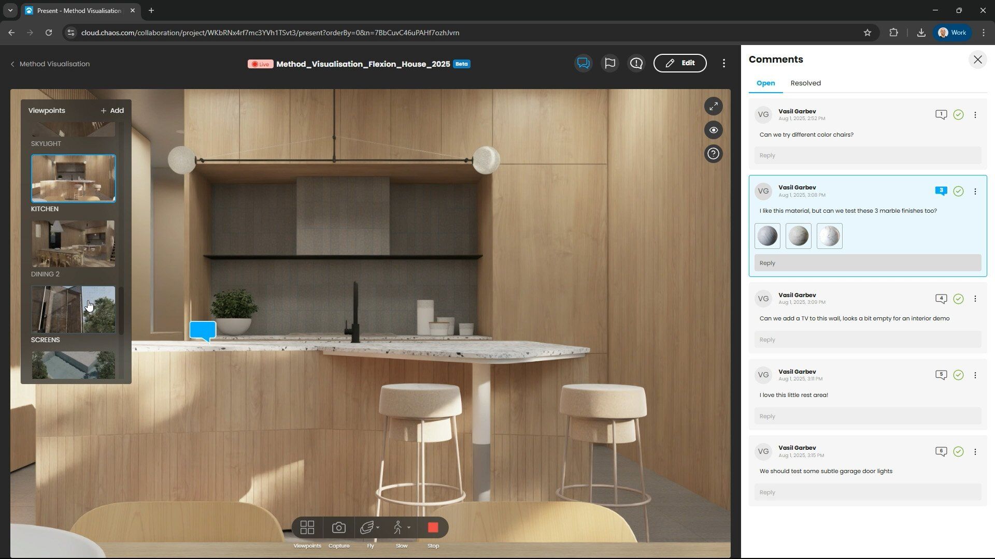Select the Open comments tab
Screen dimensions: 995x559
tap(765, 83)
